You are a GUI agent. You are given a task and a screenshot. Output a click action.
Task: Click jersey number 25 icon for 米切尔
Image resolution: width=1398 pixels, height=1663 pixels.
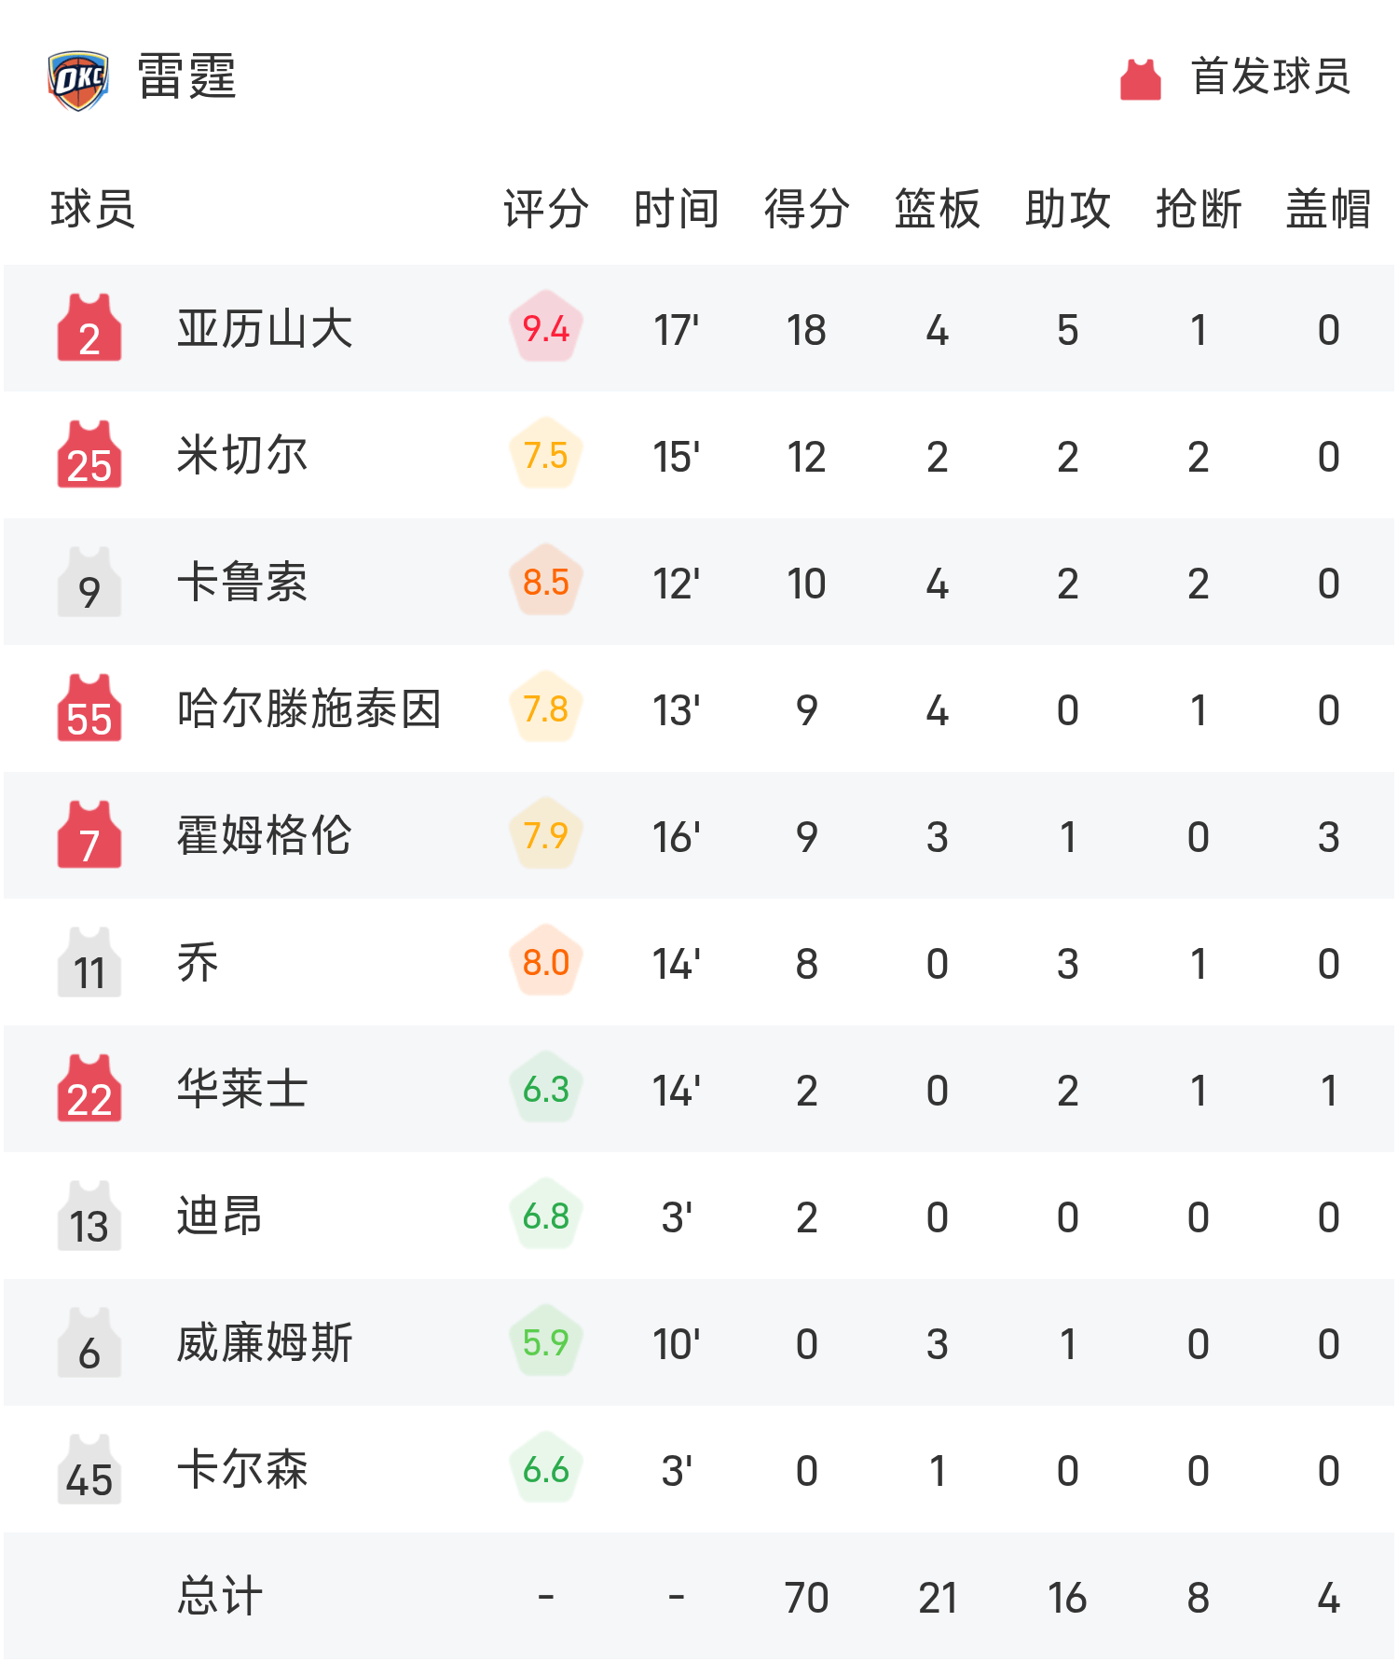(x=89, y=456)
